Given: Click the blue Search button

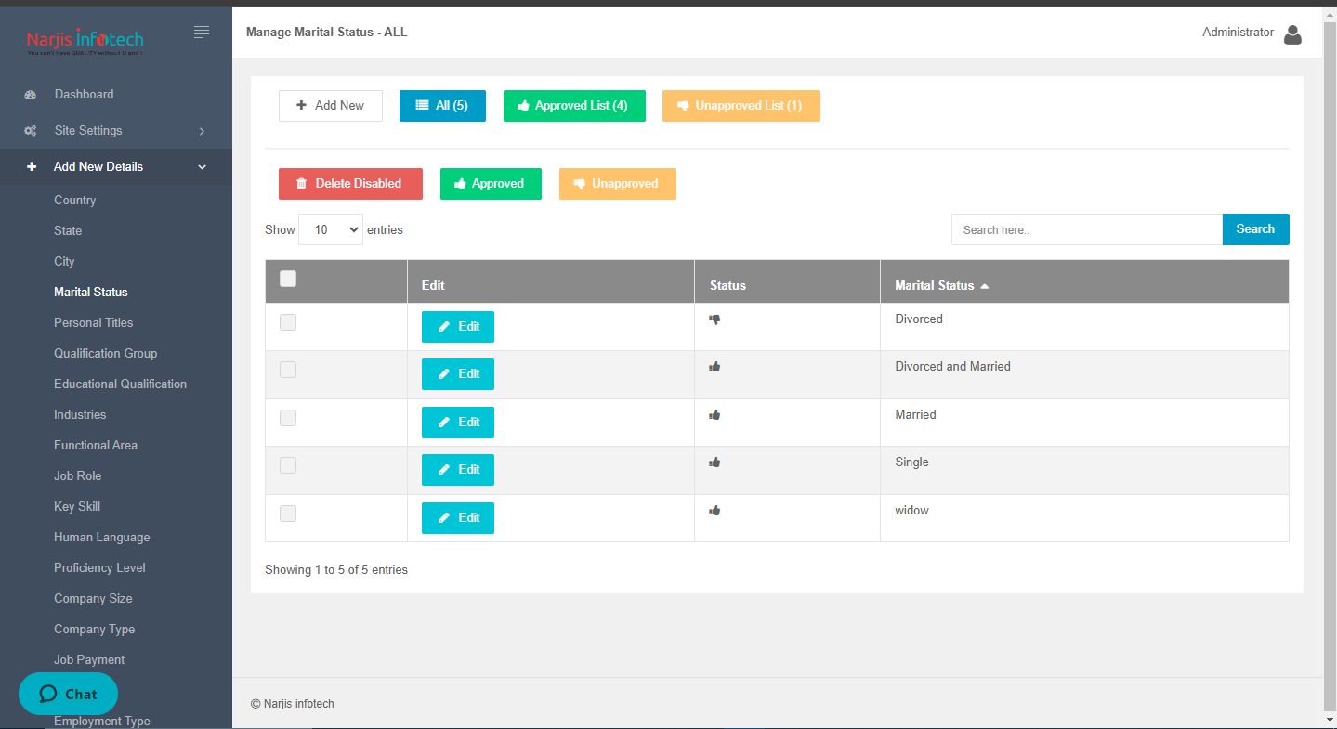Looking at the screenshot, I should (x=1255, y=229).
